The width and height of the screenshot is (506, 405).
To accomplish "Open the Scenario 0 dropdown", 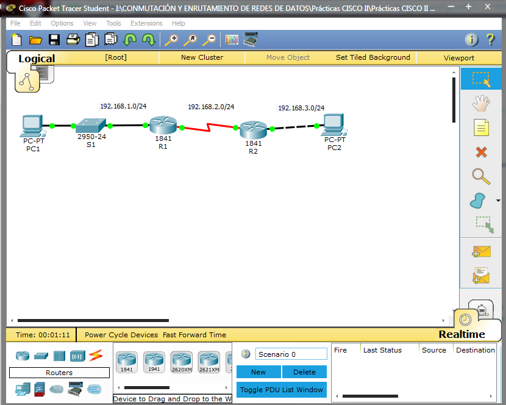I will tap(291, 354).
